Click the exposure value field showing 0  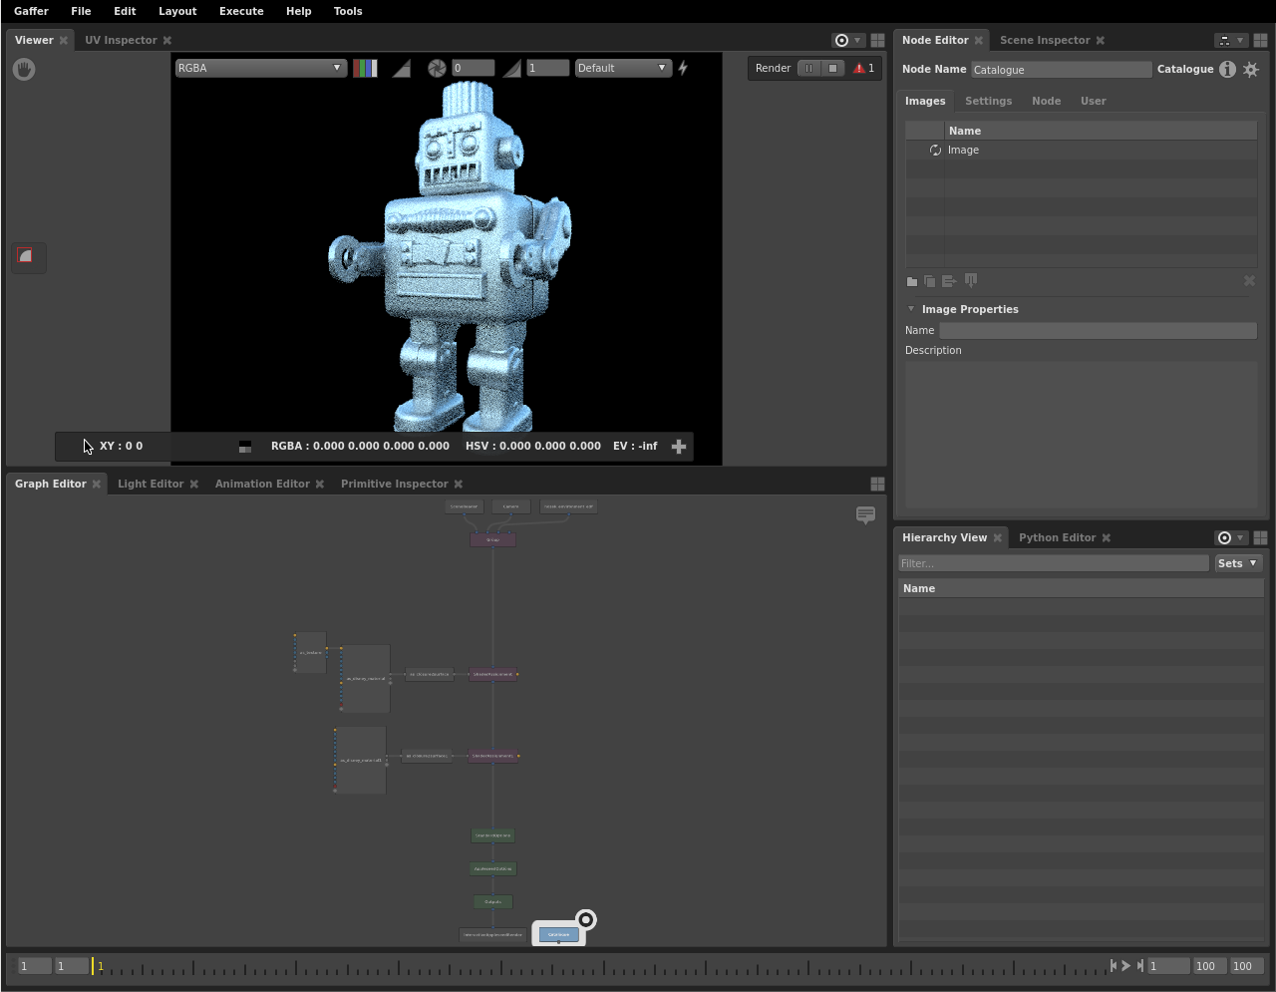[x=474, y=68]
